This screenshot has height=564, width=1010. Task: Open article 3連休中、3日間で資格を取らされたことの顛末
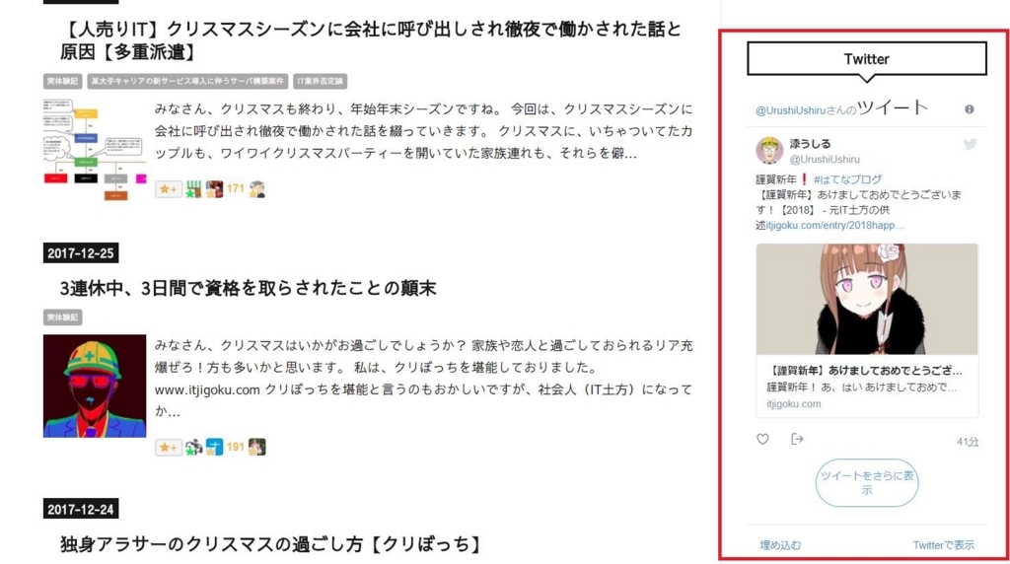248,288
